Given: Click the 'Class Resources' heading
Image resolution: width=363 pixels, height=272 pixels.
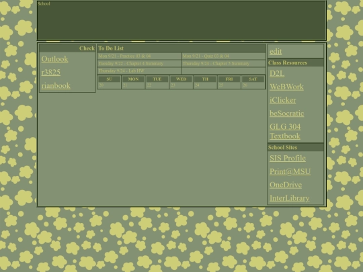Looking at the screenshot, I should point(288,63).
